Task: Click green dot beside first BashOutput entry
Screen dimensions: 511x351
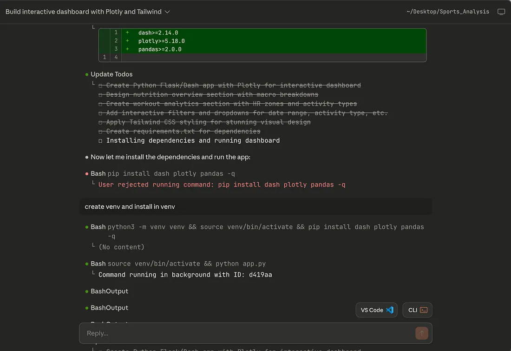Action: (x=87, y=291)
